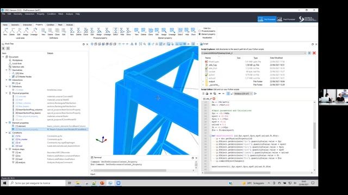
Task: Click Unassign in the Physical property group
Action: tap(107, 31)
